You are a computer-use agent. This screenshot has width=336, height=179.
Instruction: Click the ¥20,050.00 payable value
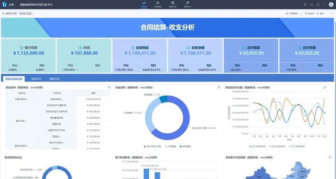[251, 53]
